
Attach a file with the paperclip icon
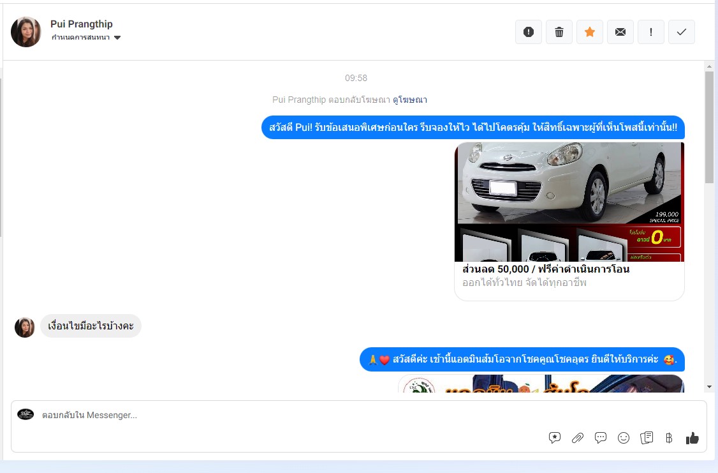pyautogui.click(x=578, y=438)
